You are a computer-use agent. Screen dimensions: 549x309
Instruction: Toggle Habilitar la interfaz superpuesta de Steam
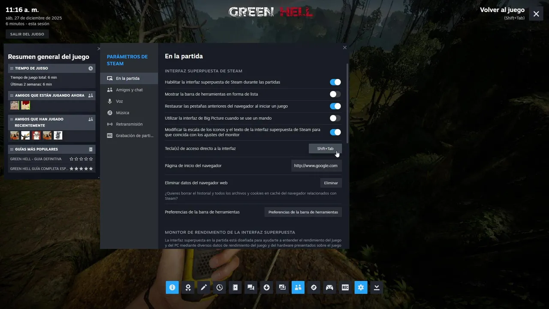pyautogui.click(x=335, y=82)
